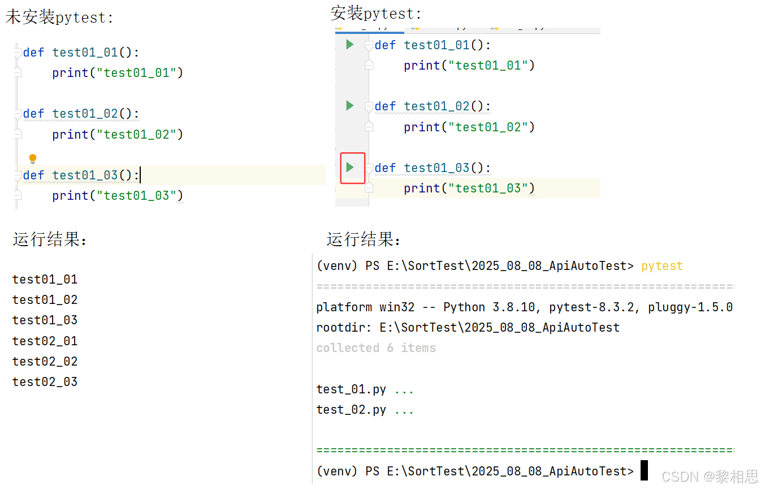The width and height of the screenshot is (761, 489).
Task: Click fold end marker beside print("test01_01") in 安装pytest editor
Action: click(369, 65)
